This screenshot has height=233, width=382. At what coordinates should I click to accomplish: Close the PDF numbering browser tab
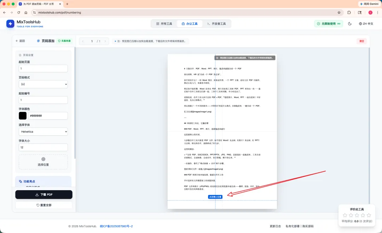[x=60, y=4]
